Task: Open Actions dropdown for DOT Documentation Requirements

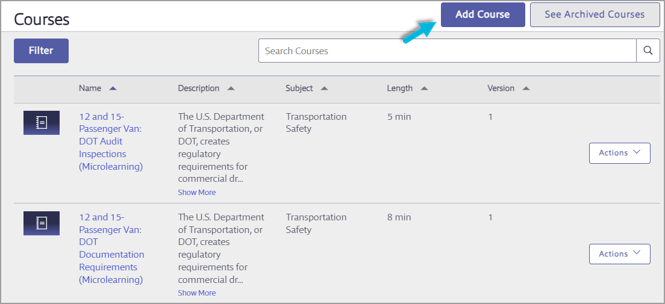Action: coord(619,254)
